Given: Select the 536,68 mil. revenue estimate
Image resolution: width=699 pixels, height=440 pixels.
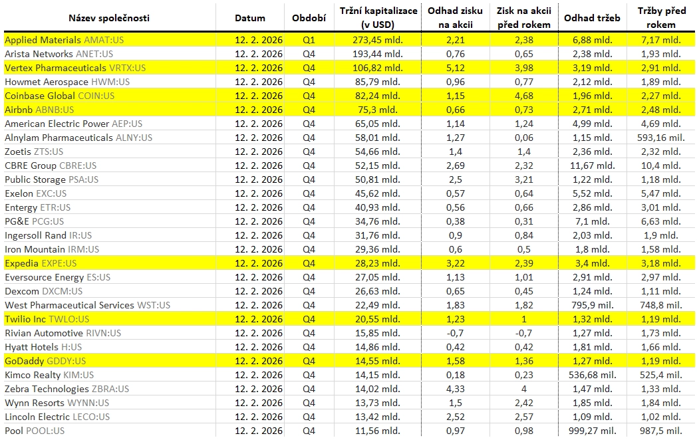Looking at the screenshot, I should [592, 375].
